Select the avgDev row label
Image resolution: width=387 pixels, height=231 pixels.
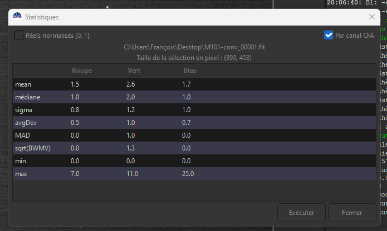(26, 123)
